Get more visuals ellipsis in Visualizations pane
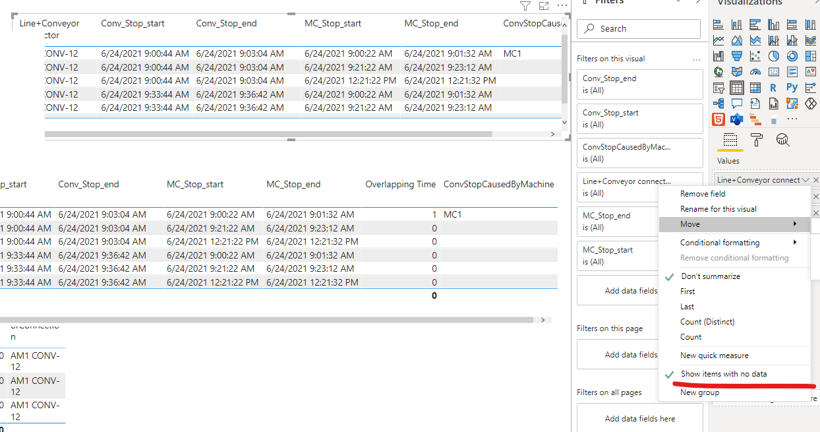 pos(792,119)
